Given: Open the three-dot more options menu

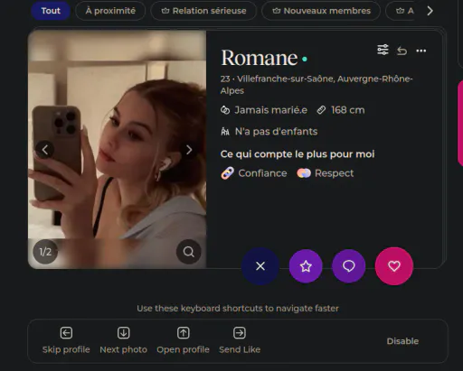Looking at the screenshot, I should pyautogui.click(x=421, y=51).
